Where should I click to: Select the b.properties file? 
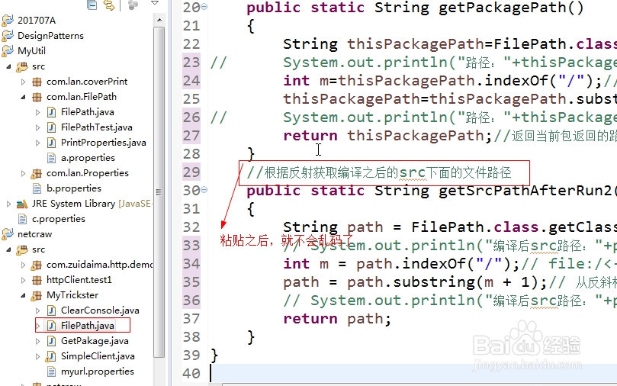click(73, 188)
